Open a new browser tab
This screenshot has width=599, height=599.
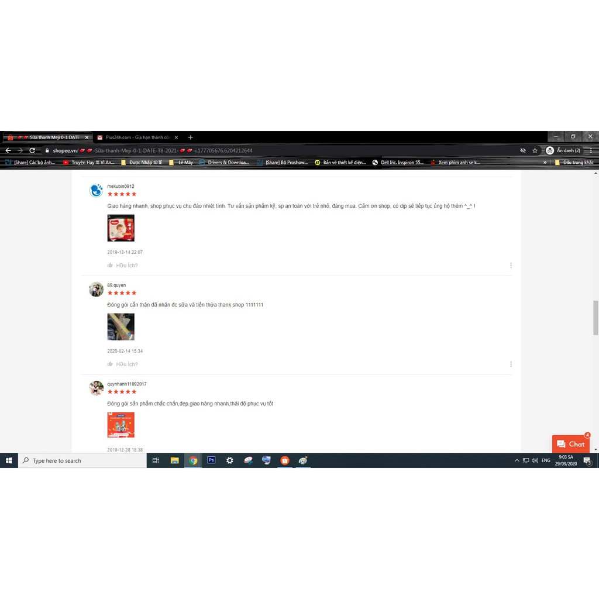coord(190,137)
